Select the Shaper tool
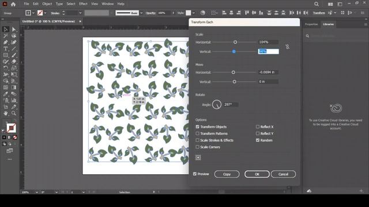The height and width of the screenshot is (207, 369). click(6, 62)
